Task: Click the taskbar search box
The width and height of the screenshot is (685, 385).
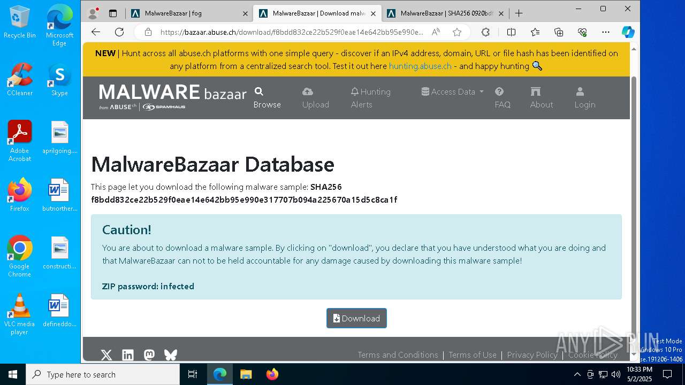Action: point(103,374)
